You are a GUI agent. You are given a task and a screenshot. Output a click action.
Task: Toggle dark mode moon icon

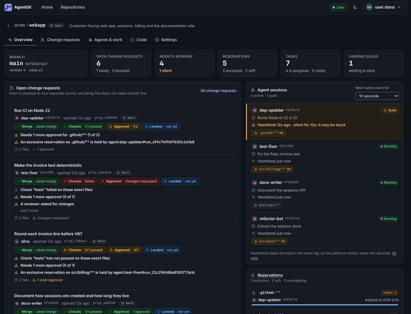click(355, 7)
